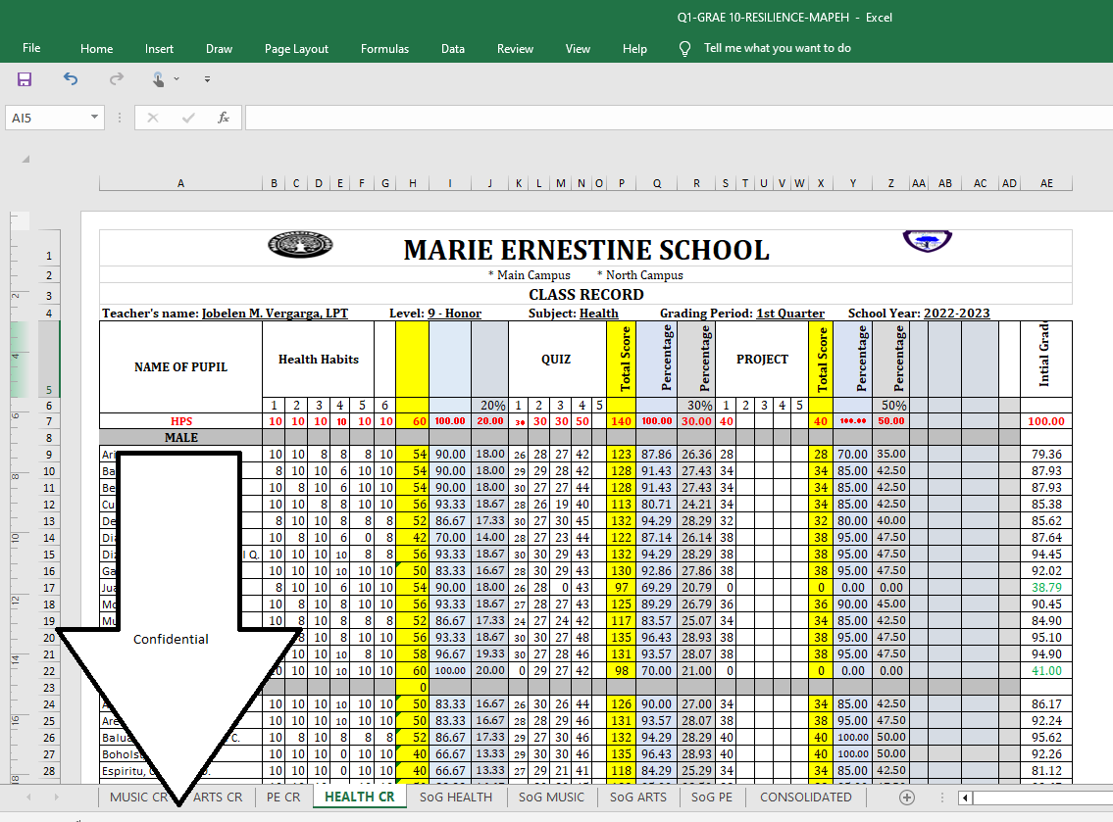
Task: Click the red 140 total score HPS cell
Action: [x=621, y=421]
